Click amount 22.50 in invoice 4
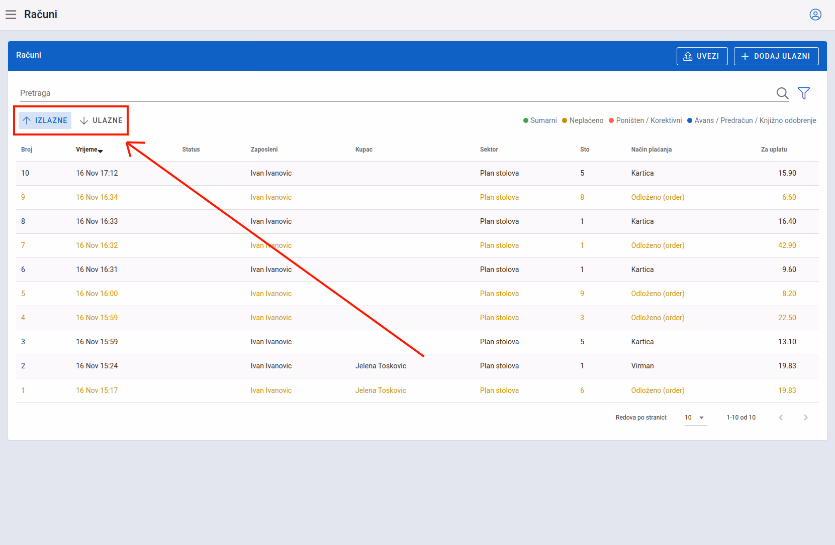This screenshot has width=835, height=545. click(x=787, y=318)
